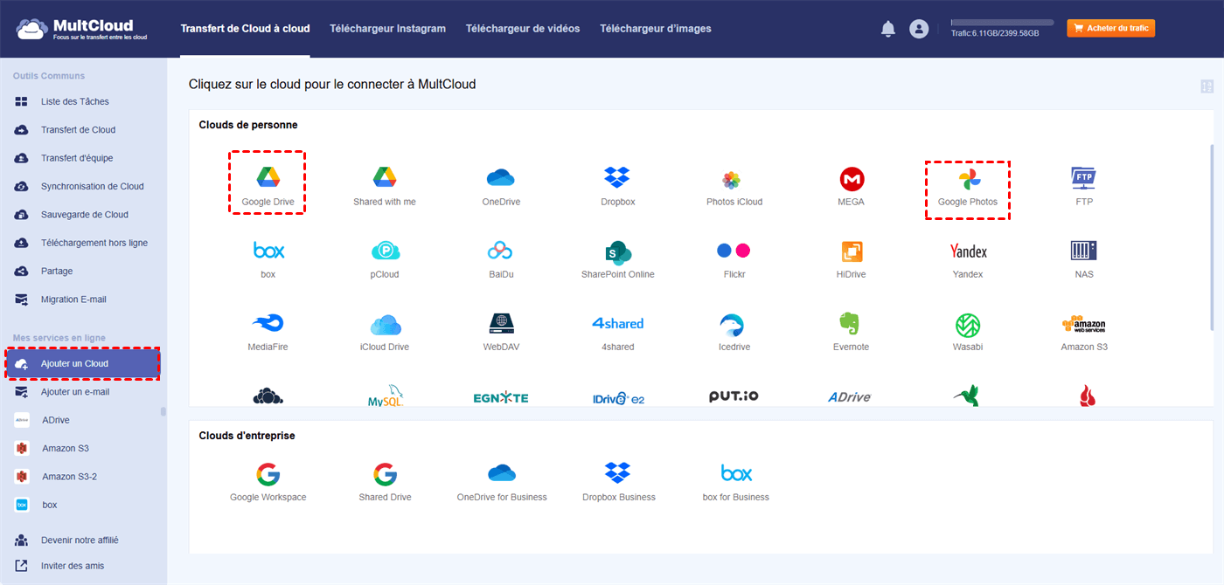Choose the Wasabi cloud icon
Screen dimensions: 1224x585
click(968, 326)
